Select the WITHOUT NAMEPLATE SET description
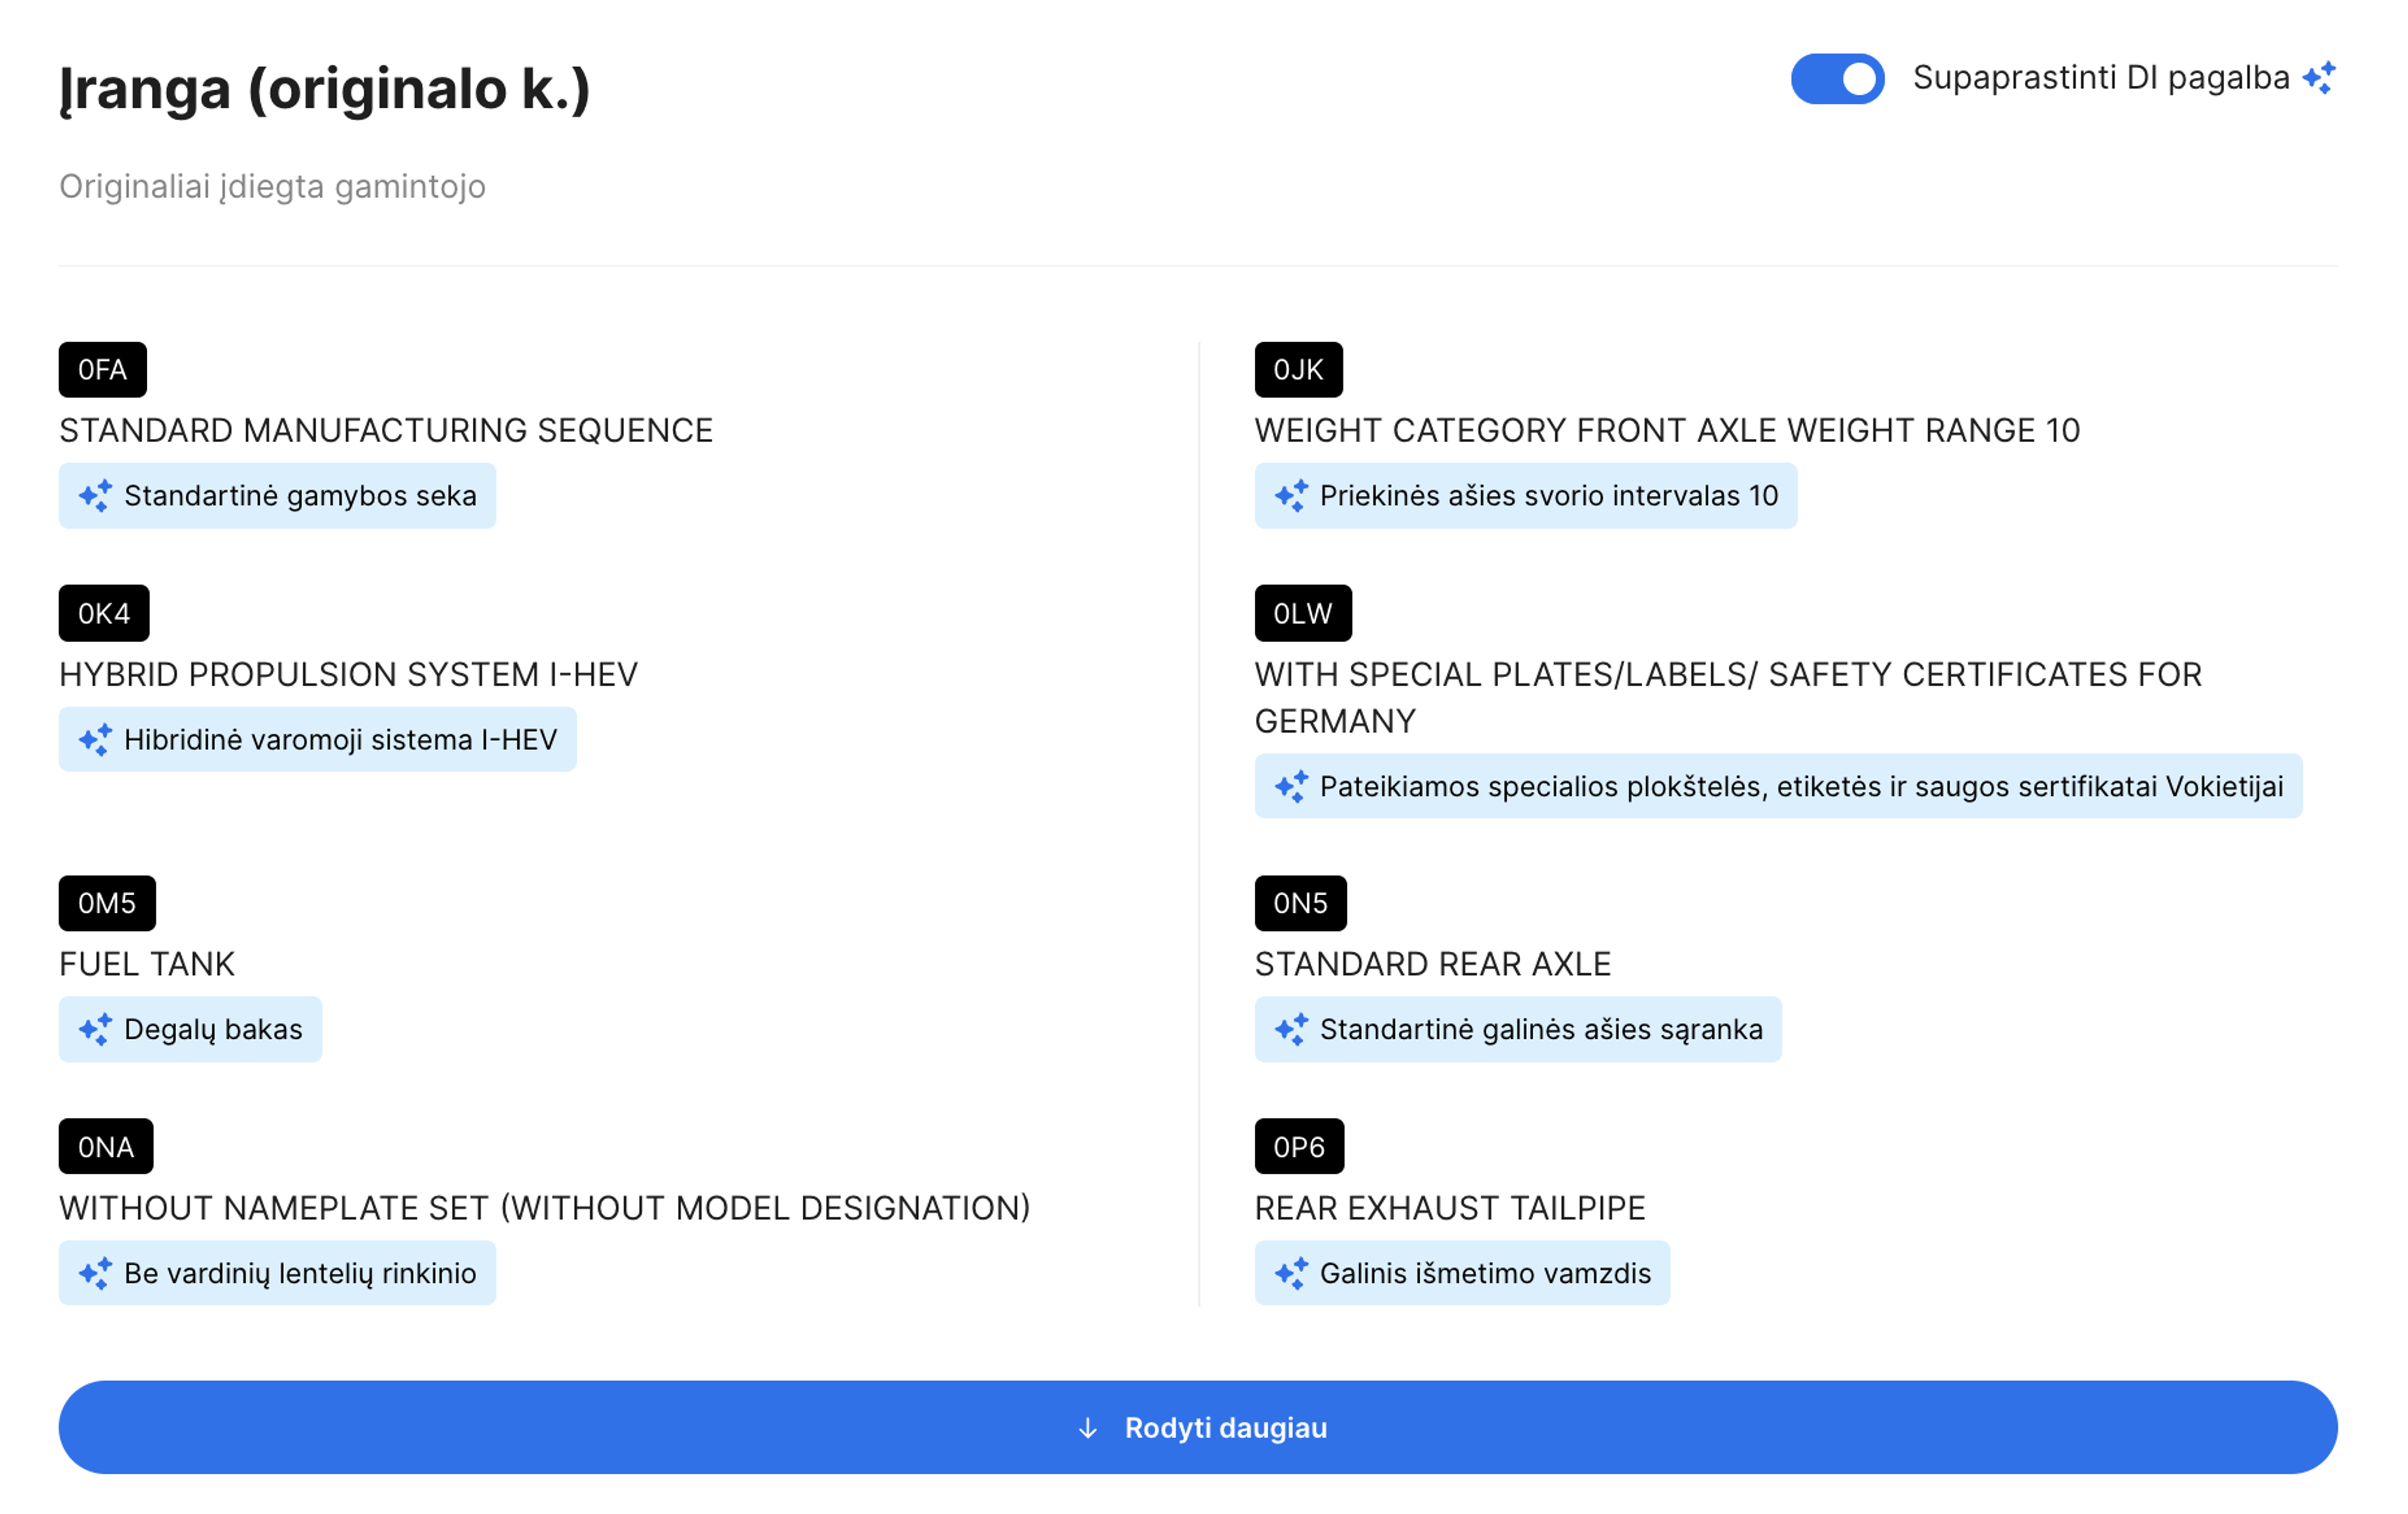The height and width of the screenshot is (1514, 2408). [545, 1208]
